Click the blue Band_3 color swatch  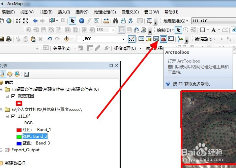tap(19, 143)
